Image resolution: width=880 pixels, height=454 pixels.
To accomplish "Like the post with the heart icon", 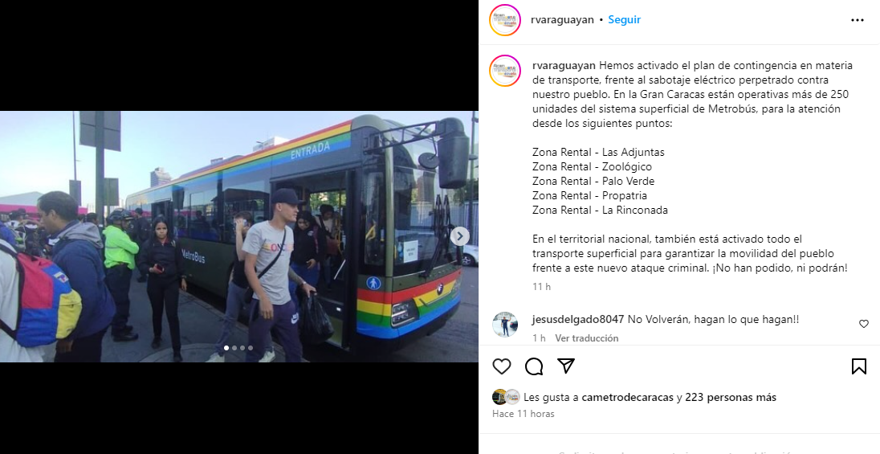I will pyautogui.click(x=502, y=366).
